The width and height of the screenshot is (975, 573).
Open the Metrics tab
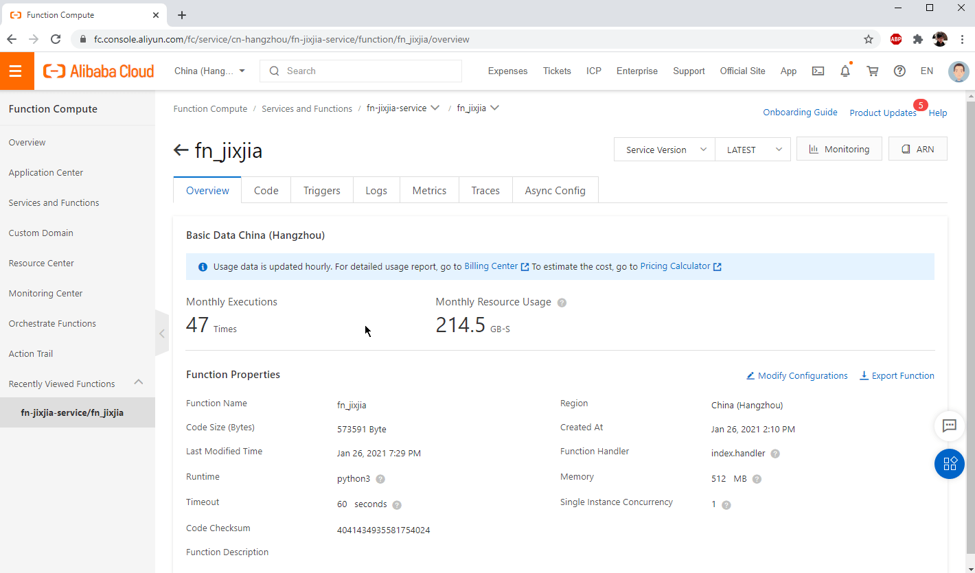(429, 190)
